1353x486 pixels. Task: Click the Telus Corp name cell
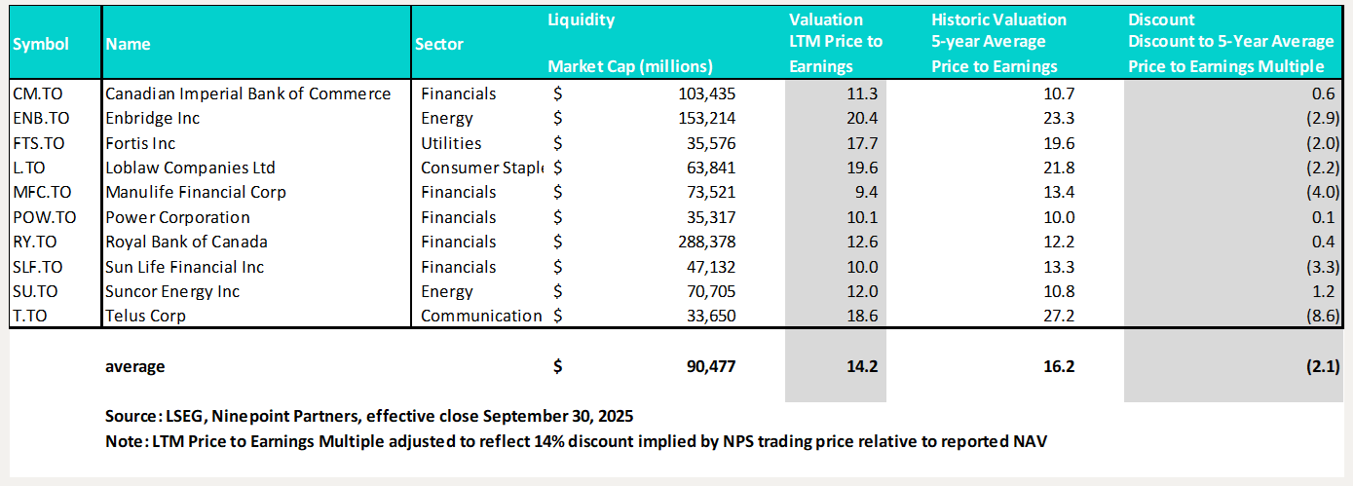145,316
